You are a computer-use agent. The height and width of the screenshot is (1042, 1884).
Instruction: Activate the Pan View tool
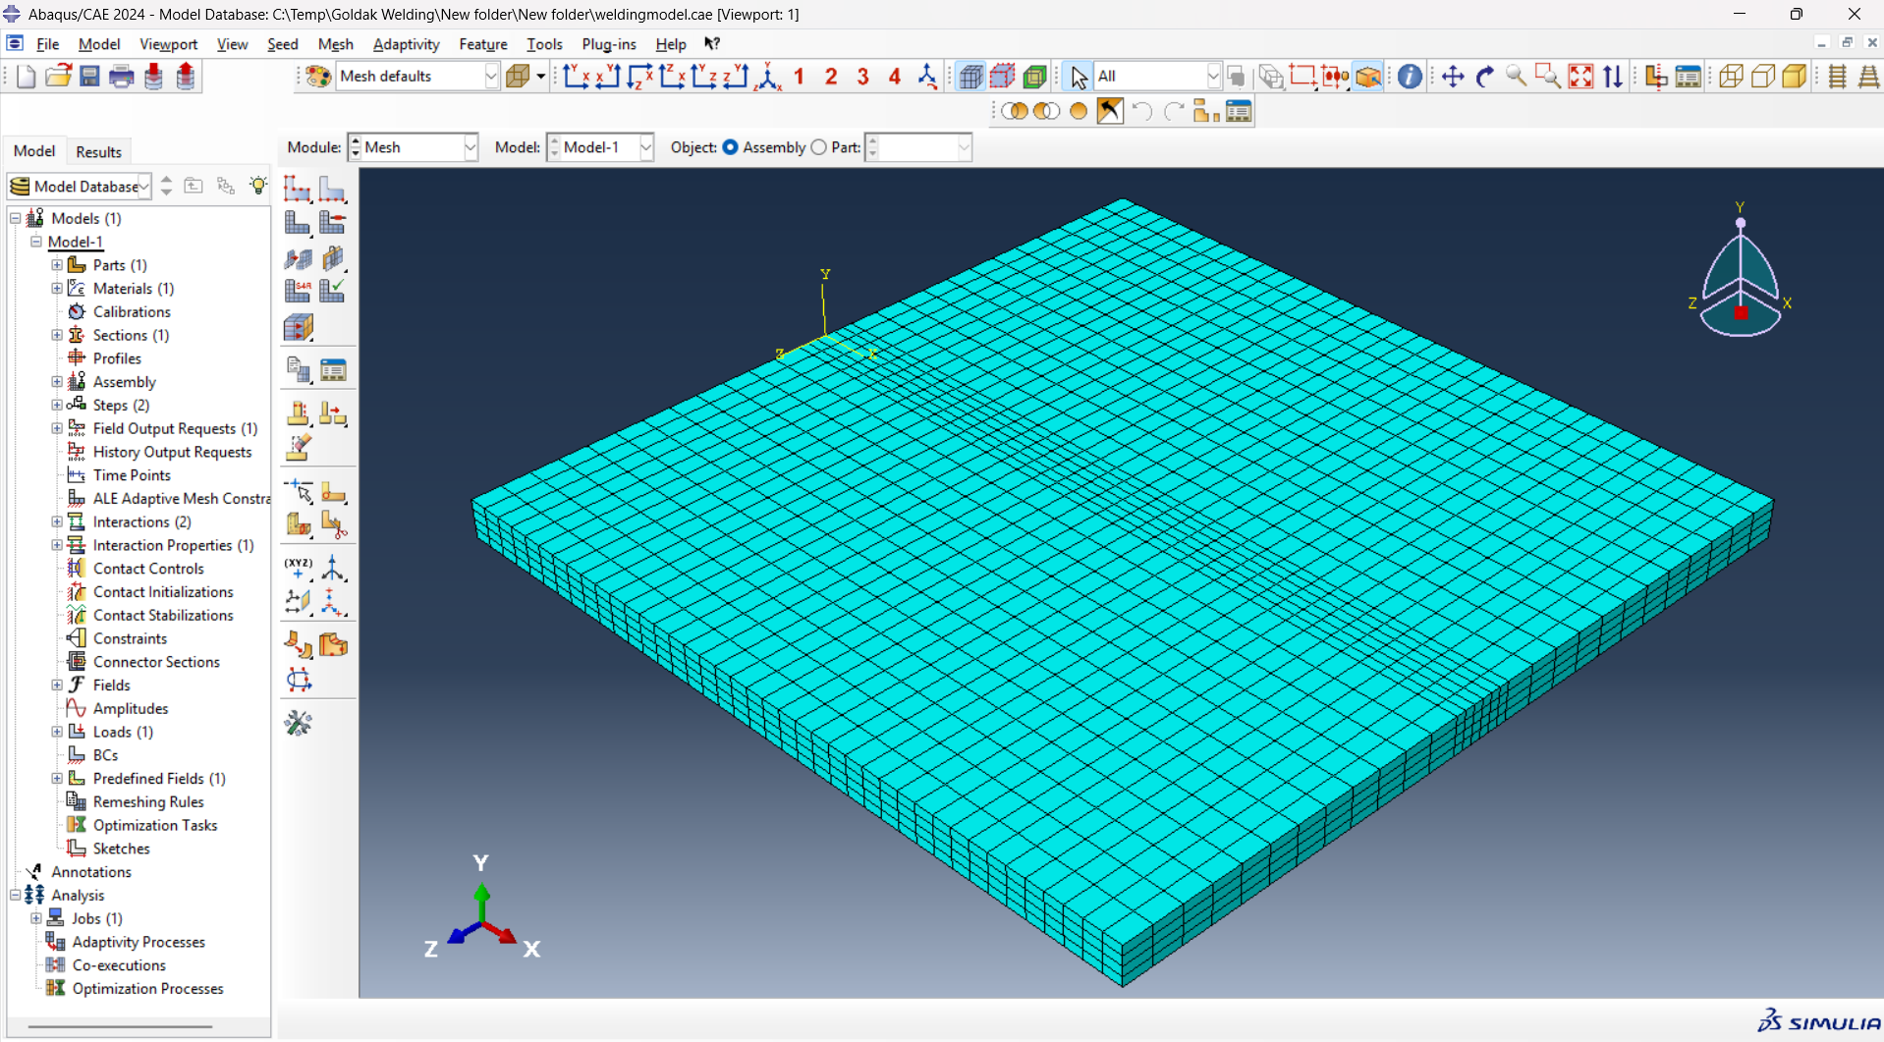1453,77
